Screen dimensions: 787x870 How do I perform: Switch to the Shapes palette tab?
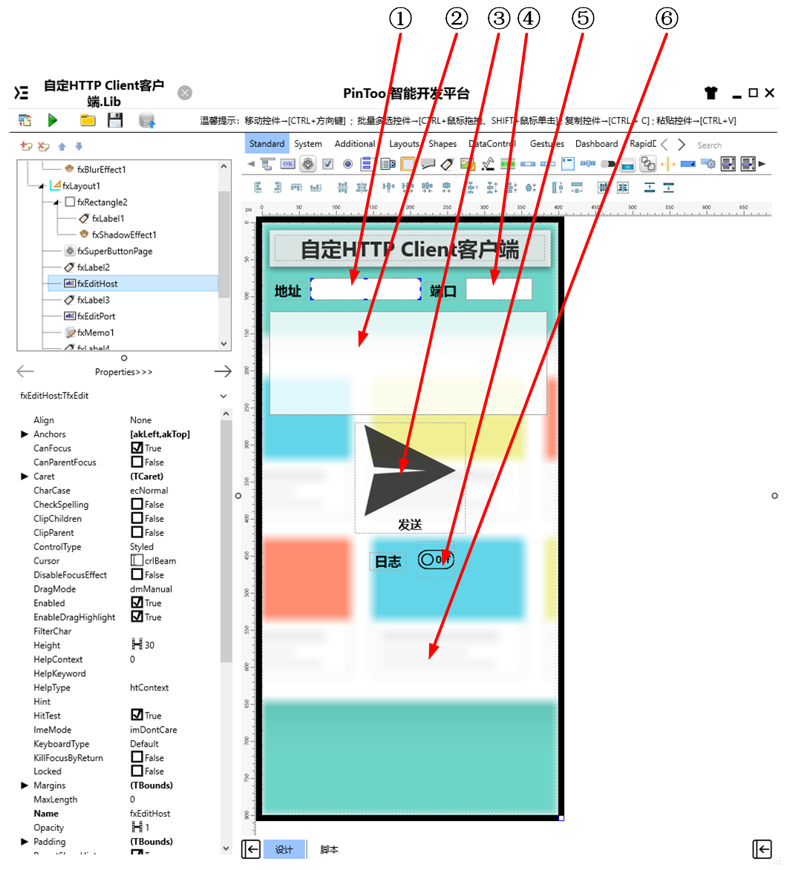click(443, 144)
